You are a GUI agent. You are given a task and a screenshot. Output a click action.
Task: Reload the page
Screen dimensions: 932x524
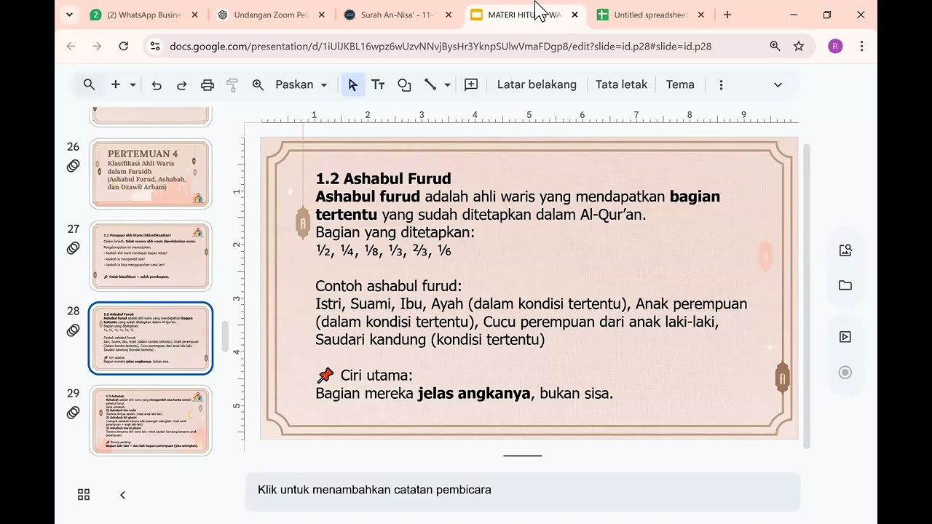pyautogui.click(x=124, y=46)
